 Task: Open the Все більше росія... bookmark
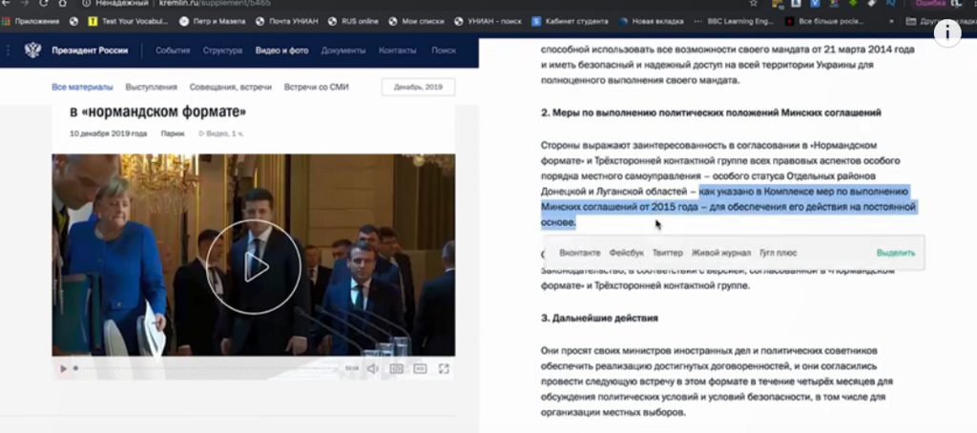click(x=824, y=21)
